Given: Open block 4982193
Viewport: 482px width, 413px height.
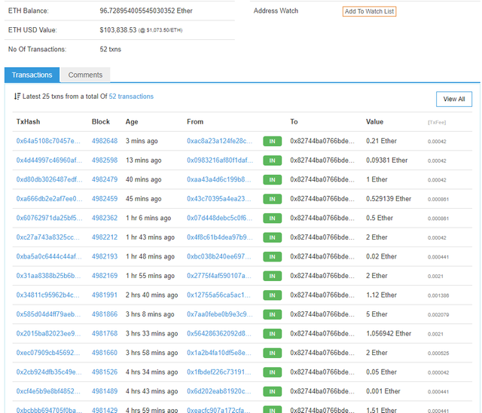Looking at the screenshot, I should 105,256.
